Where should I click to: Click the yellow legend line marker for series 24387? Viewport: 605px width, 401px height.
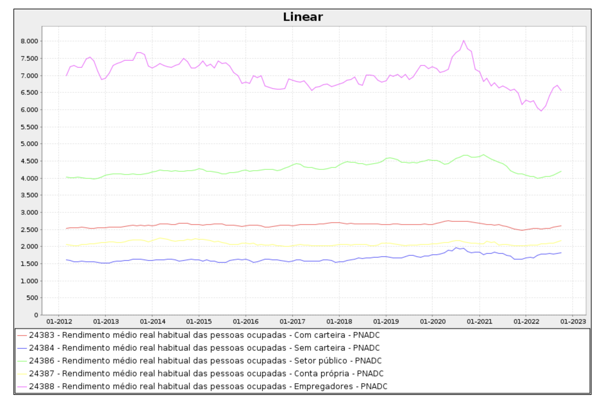point(22,374)
